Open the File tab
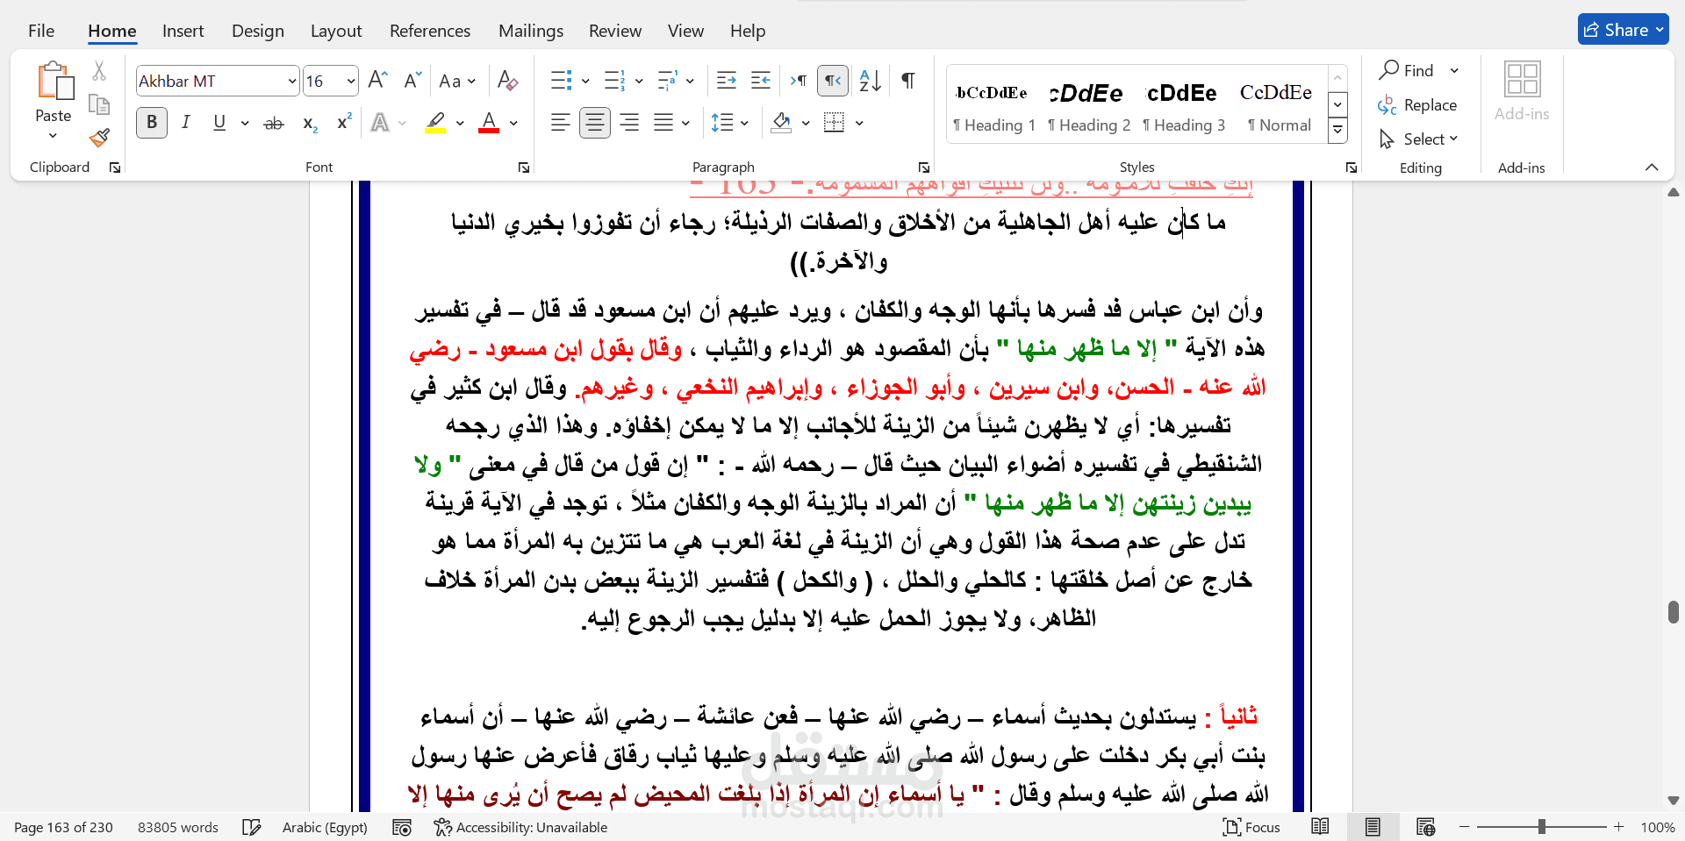 pos(41,31)
